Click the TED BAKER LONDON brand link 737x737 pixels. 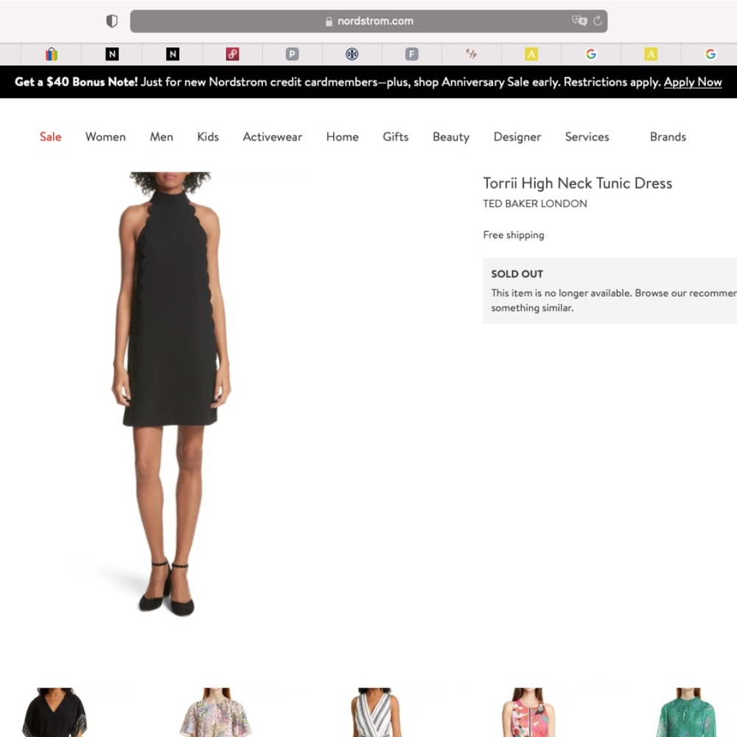[535, 203]
